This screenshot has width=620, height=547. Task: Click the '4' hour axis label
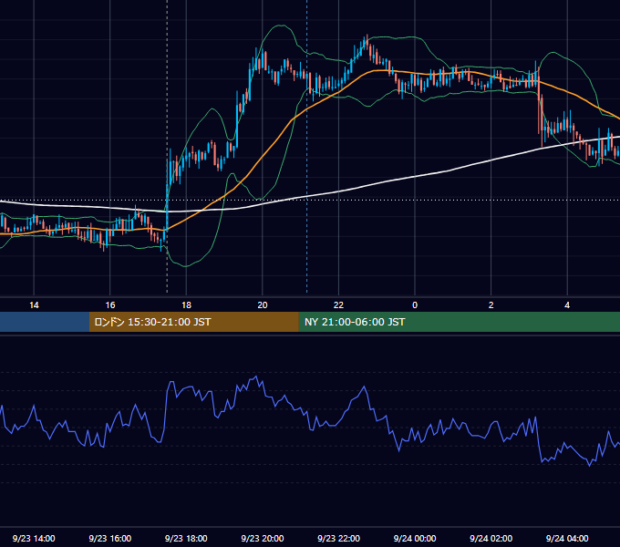tap(567, 305)
